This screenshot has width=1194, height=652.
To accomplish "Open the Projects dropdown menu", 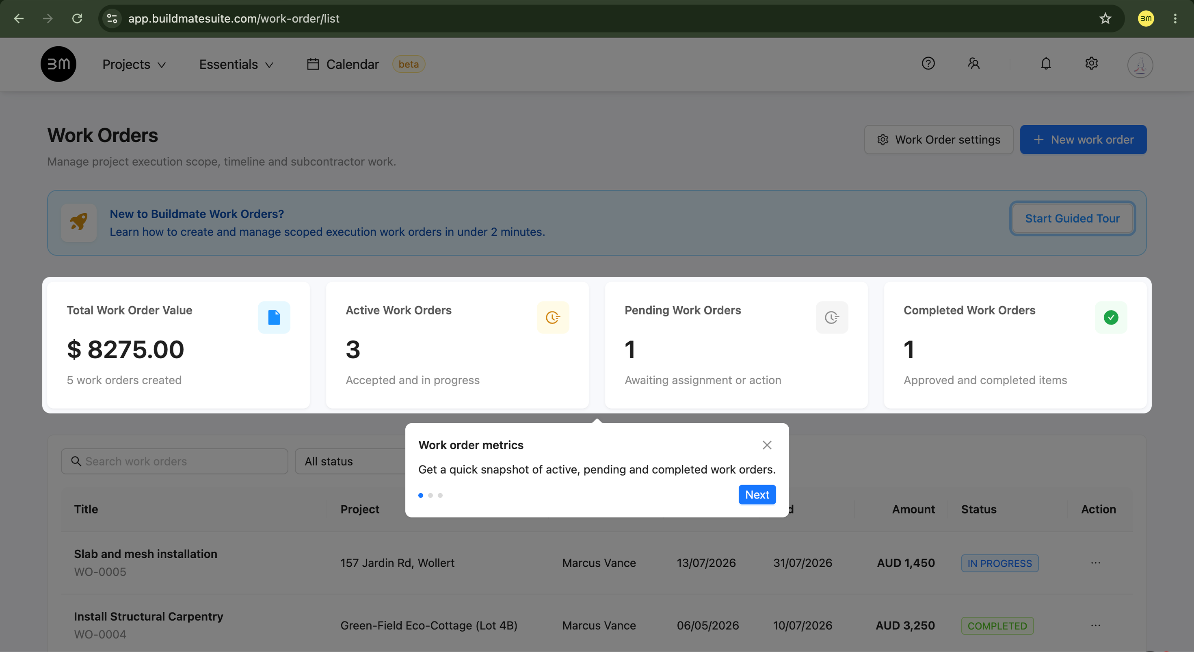I will click(x=134, y=64).
